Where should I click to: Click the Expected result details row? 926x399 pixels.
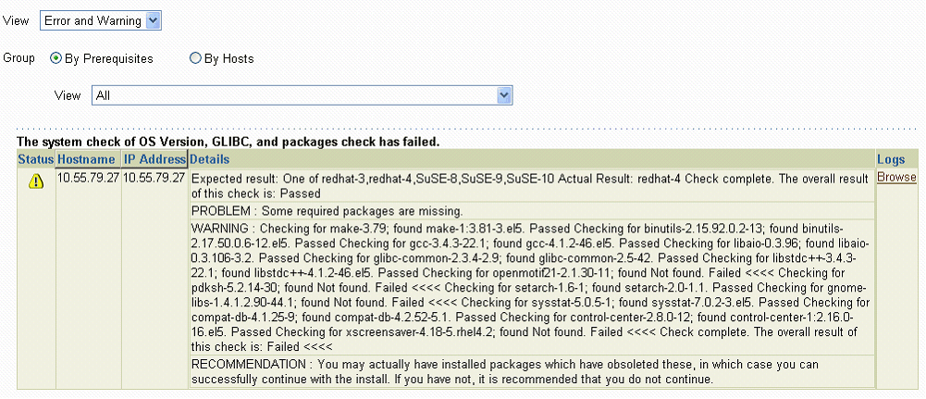coord(531,185)
